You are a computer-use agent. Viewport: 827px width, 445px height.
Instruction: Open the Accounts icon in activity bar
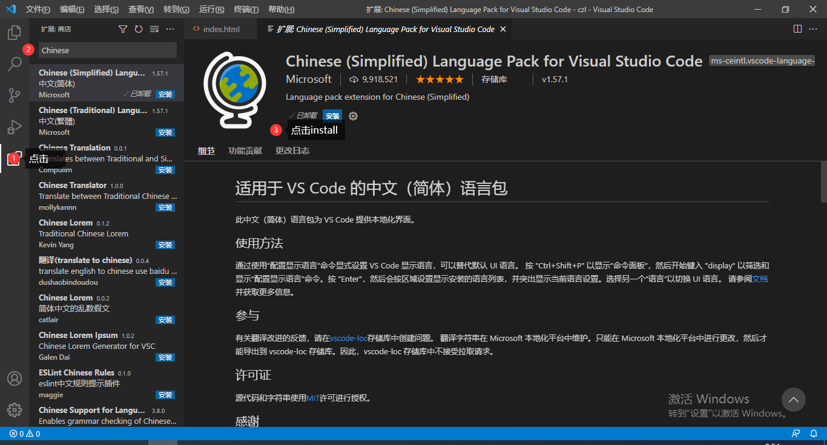[15, 378]
